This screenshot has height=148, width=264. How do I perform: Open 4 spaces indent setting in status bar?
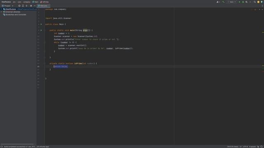252,147
